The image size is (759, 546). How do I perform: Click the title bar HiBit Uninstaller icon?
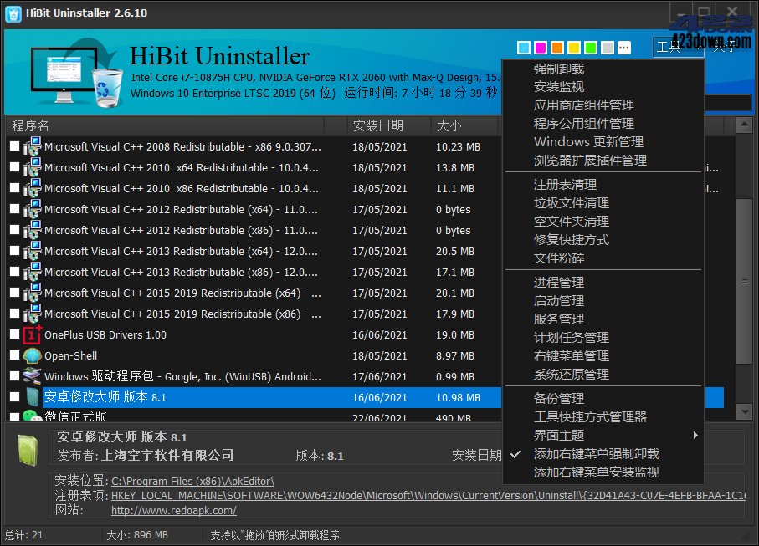(x=11, y=12)
